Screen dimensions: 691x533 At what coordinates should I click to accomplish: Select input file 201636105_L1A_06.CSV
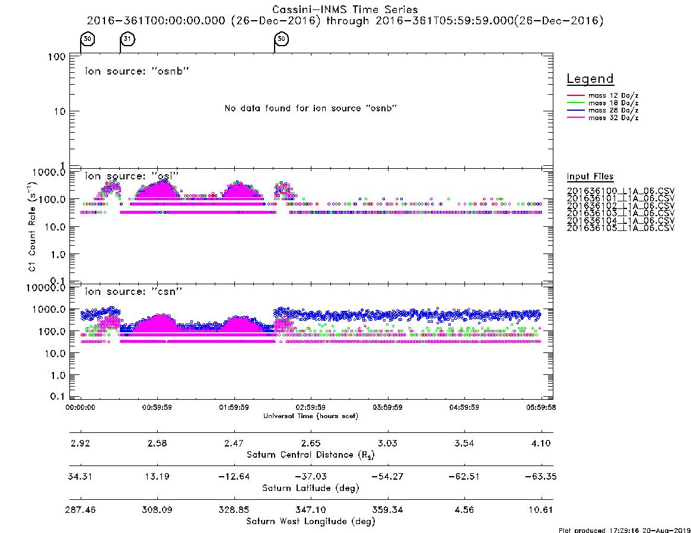620,228
